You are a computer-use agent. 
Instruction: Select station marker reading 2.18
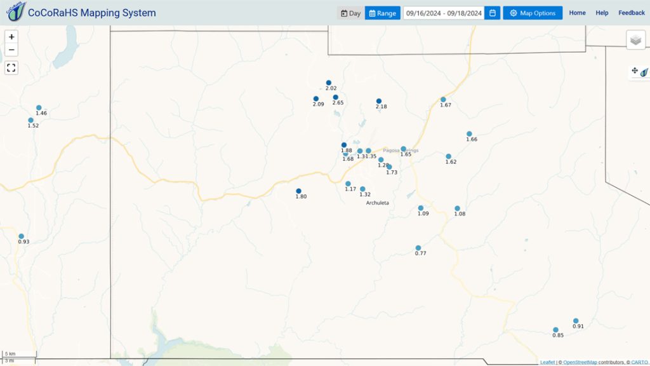[x=378, y=101]
